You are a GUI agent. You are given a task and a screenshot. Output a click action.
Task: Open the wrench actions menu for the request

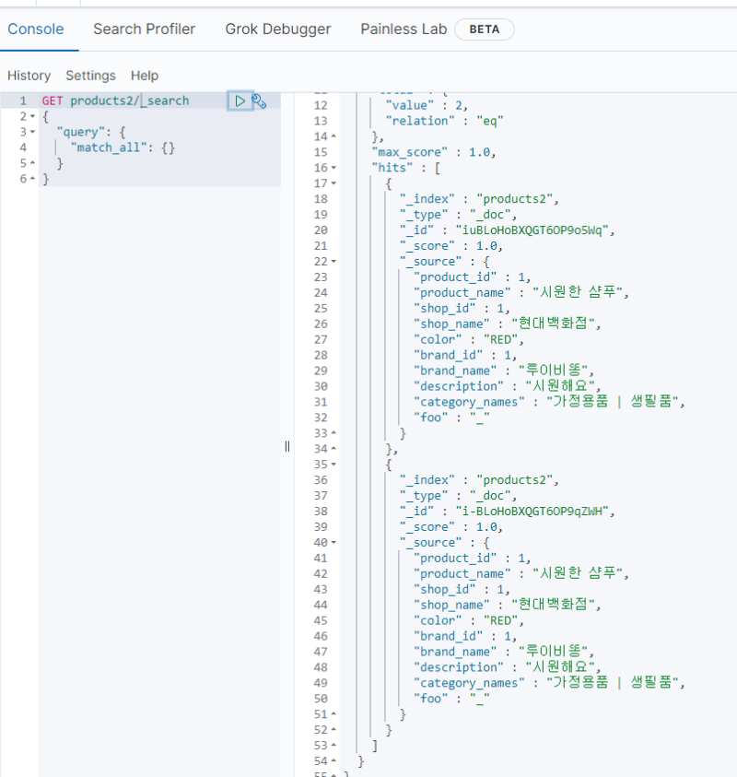coord(260,101)
